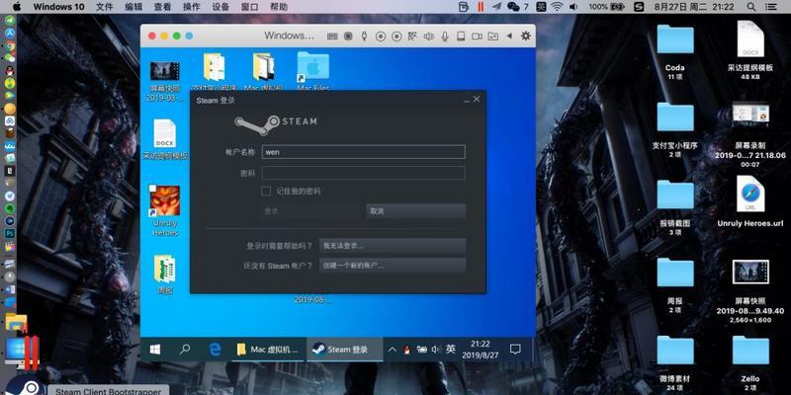Click Photoshop icon in Mac dock
This screenshot has height=395, width=791.
click(x=10, y=234)
